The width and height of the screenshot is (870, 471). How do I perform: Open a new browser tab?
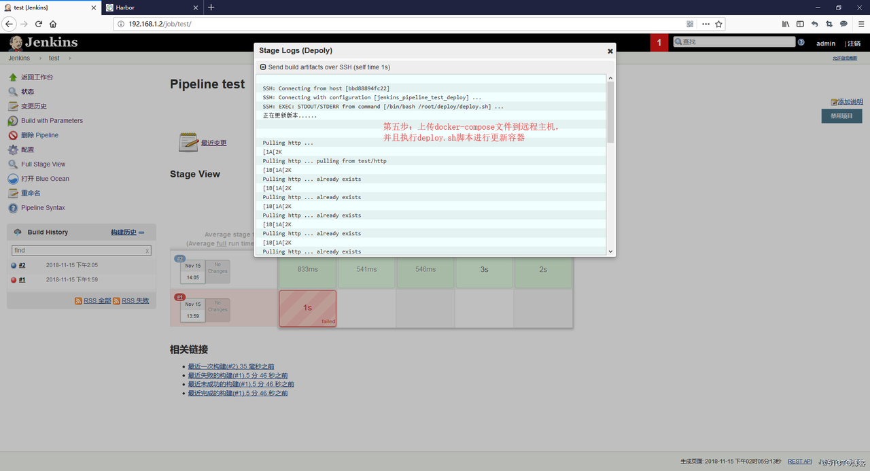[x=211, y=7]
